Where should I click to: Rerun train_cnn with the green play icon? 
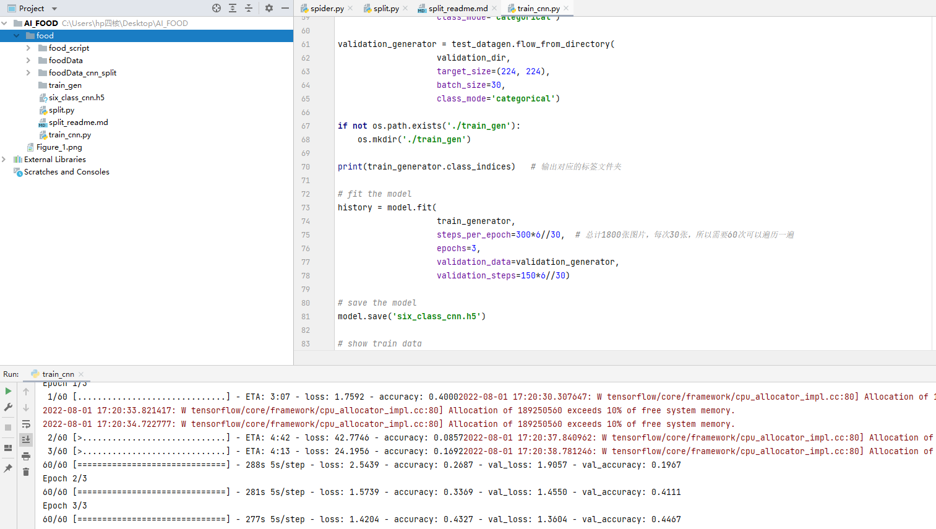pyautogui.click(x=8, y=391)
